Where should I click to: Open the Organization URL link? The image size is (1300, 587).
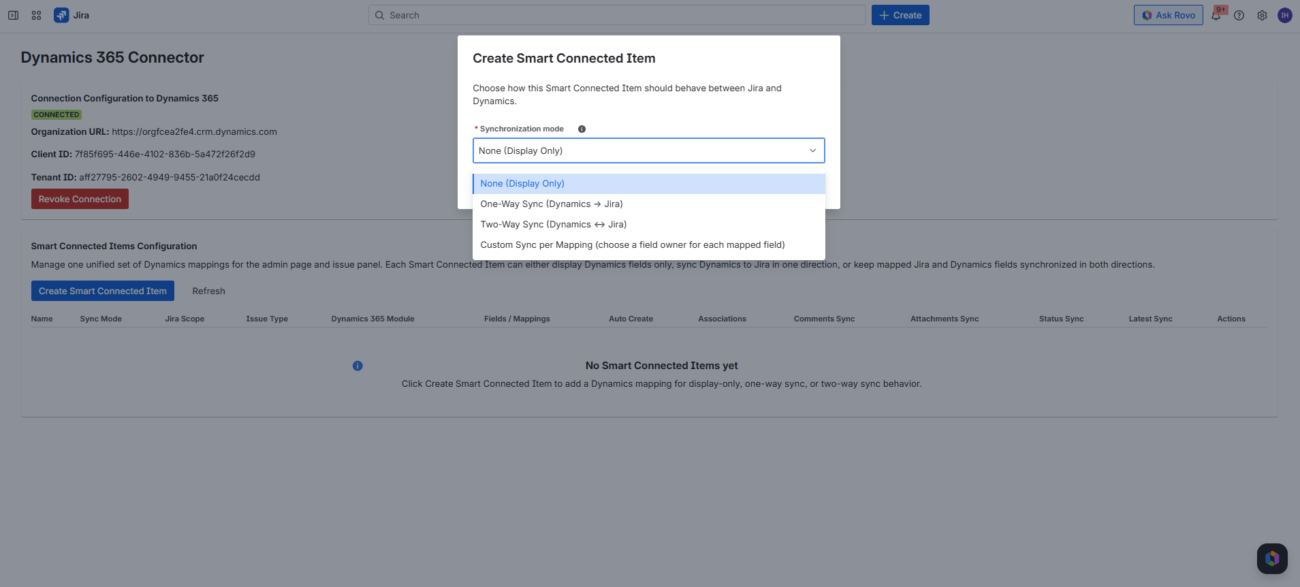[x=194, y=131]
